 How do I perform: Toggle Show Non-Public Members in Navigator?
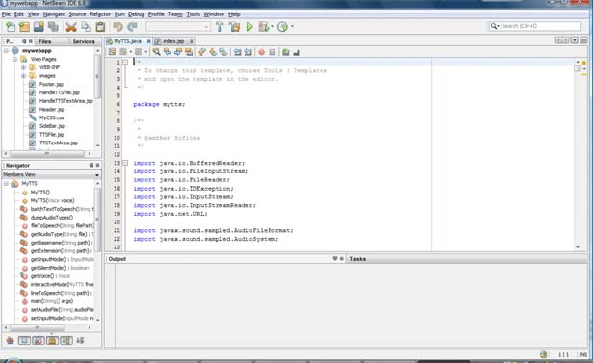(x=52, y=340)
